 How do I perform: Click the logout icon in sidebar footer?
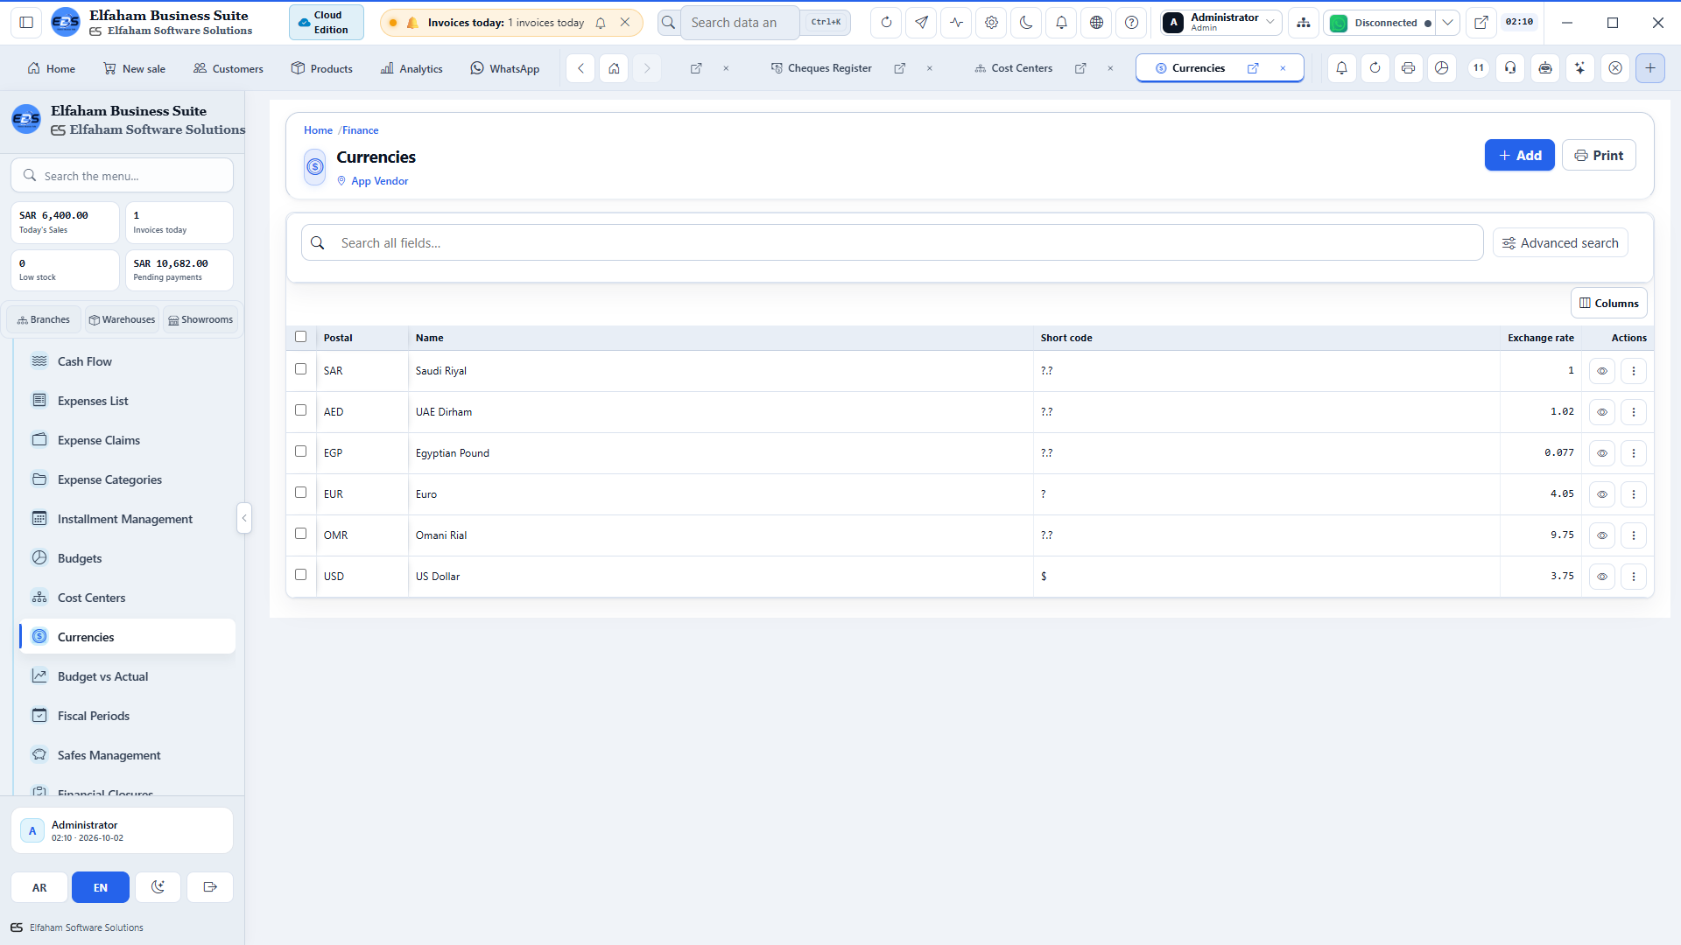click(210, 887)
